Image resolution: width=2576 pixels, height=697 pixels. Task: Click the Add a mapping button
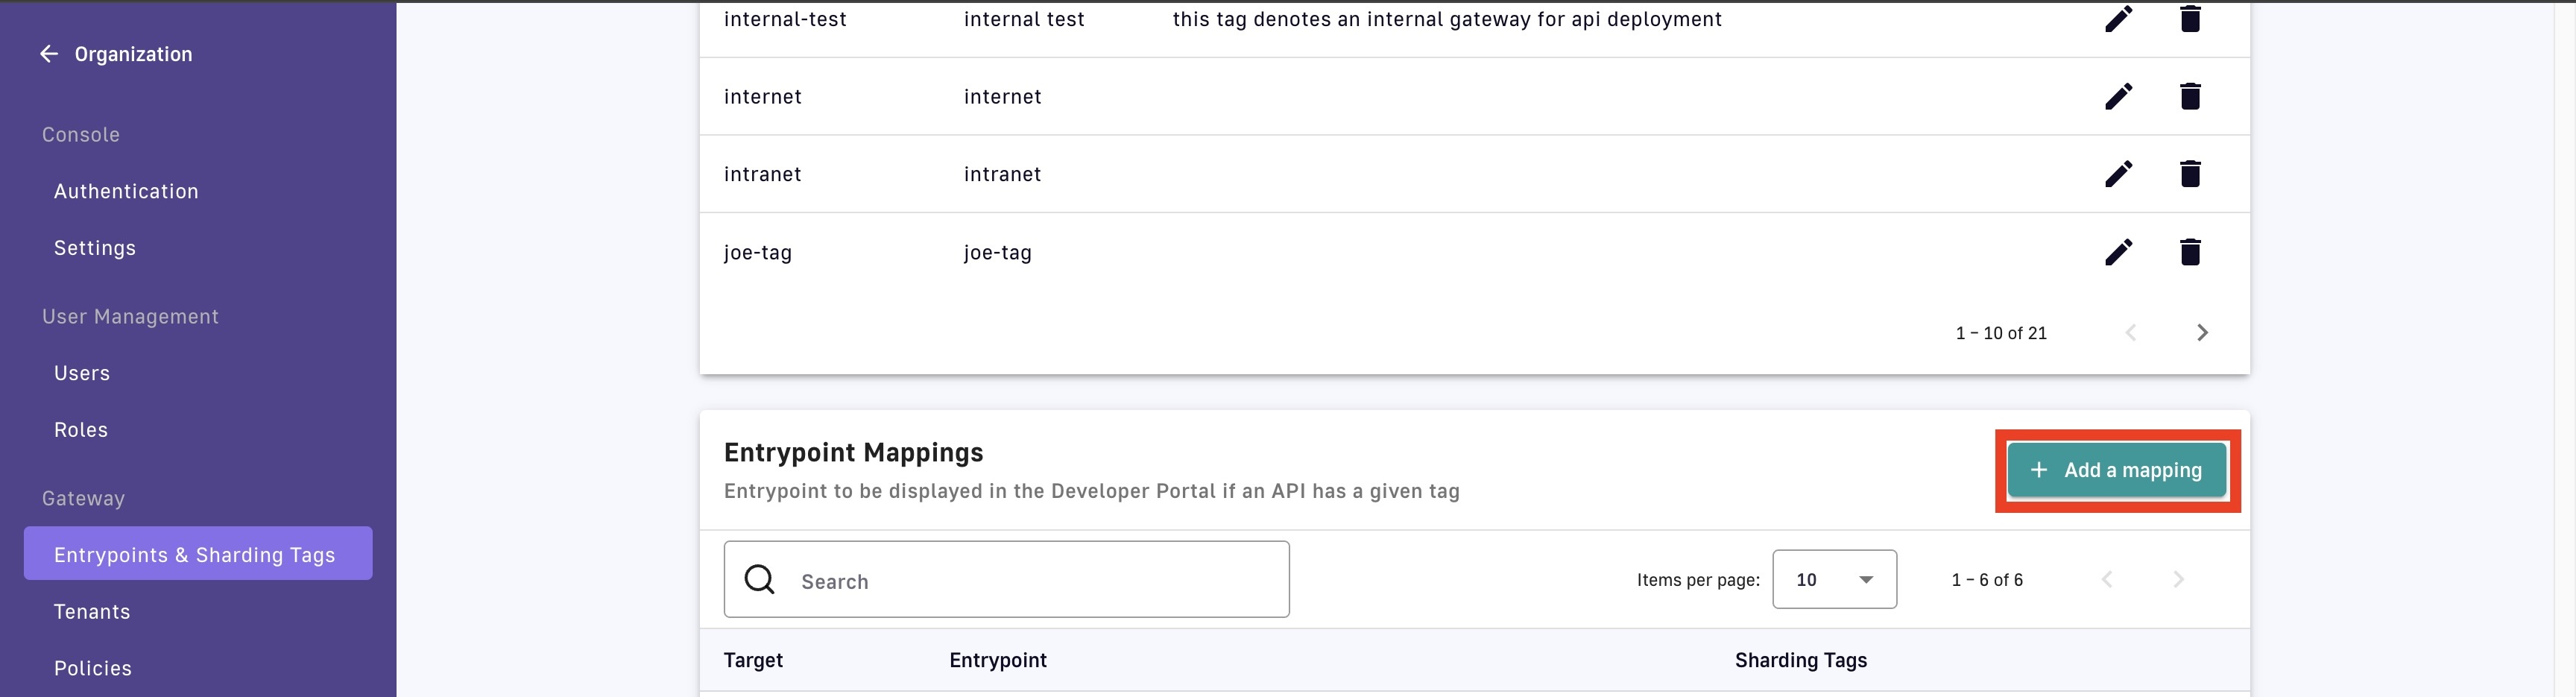(x=2116, y=470)
